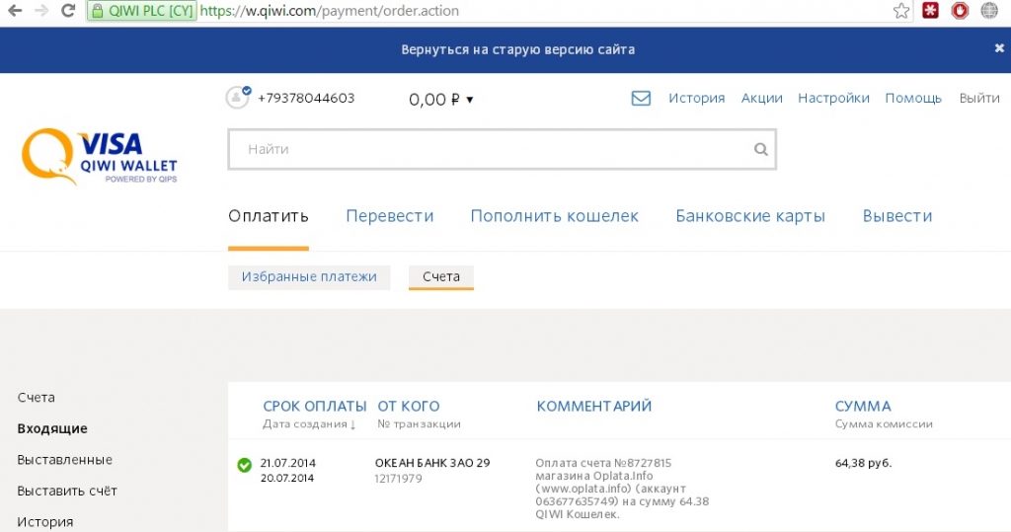Open the mail envelope messages icon

click(641, 98)
